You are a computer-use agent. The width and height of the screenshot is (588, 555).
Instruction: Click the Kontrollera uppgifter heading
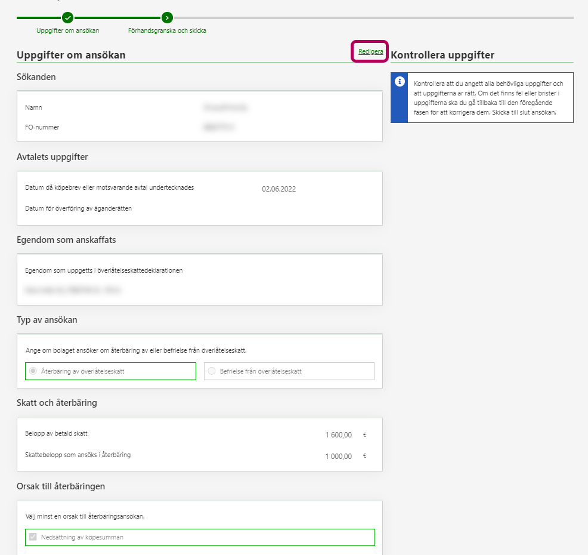(x=442, y=55)
